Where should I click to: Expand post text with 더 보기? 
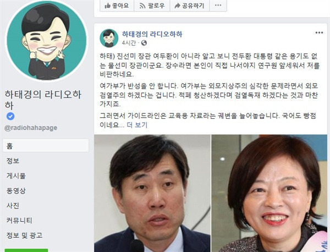coord(137,125)
